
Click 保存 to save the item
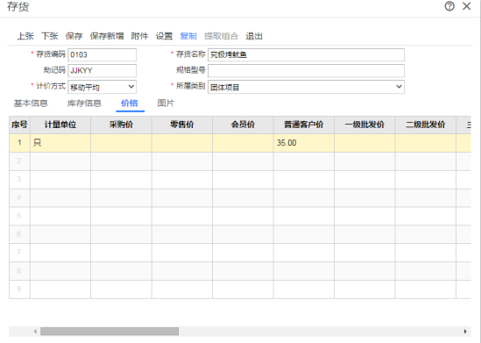coord(74,36)
